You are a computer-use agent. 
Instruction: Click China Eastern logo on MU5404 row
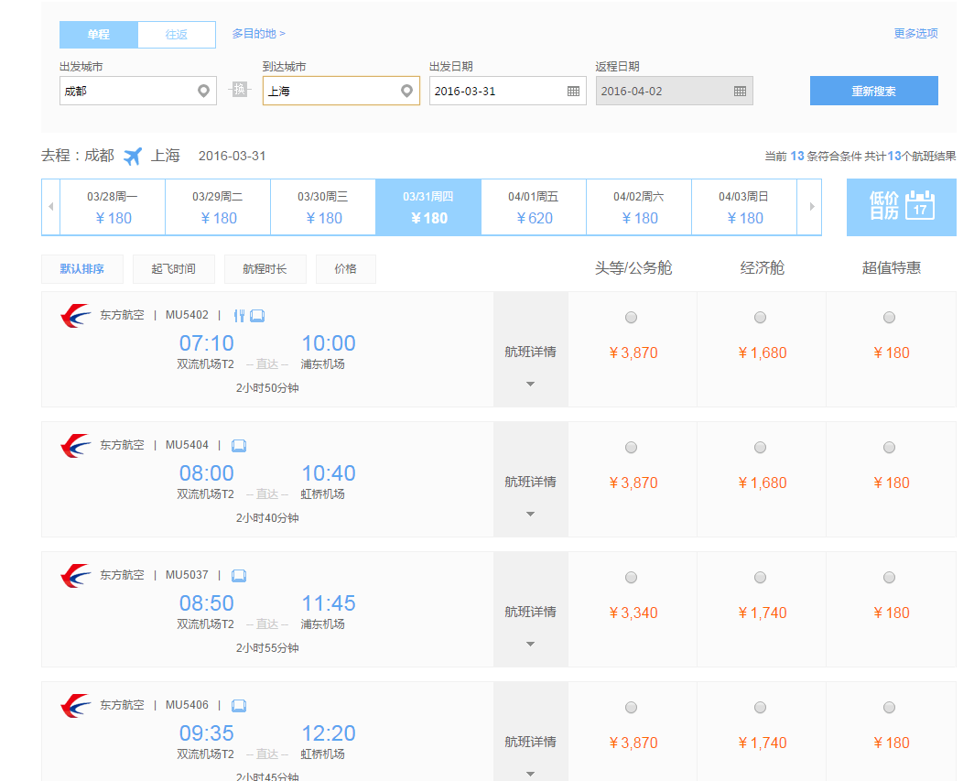76,446
